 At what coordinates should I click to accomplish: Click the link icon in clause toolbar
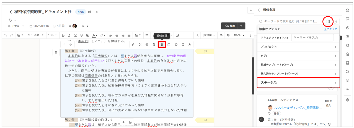[133, 44]
